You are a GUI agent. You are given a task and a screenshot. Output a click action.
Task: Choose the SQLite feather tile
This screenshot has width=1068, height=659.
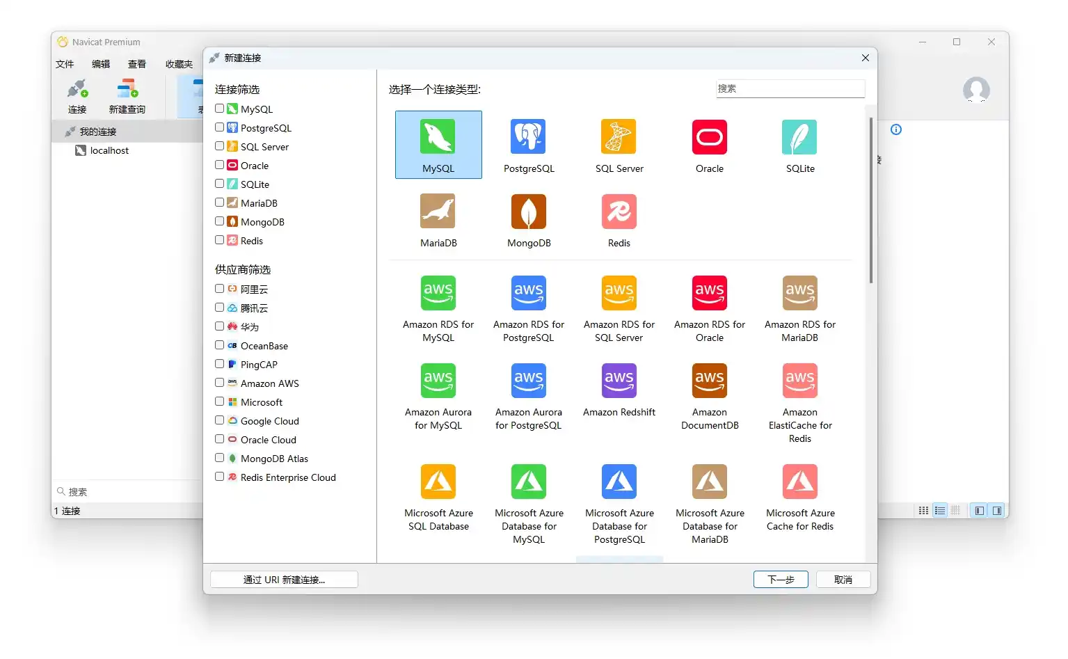pos(800,145)
